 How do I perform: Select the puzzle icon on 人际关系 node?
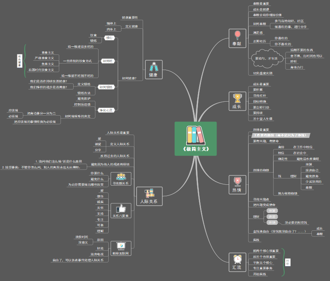[148, 194]
